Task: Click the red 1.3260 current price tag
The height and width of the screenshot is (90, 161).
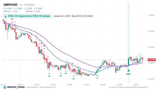Action: pos(151,60)
